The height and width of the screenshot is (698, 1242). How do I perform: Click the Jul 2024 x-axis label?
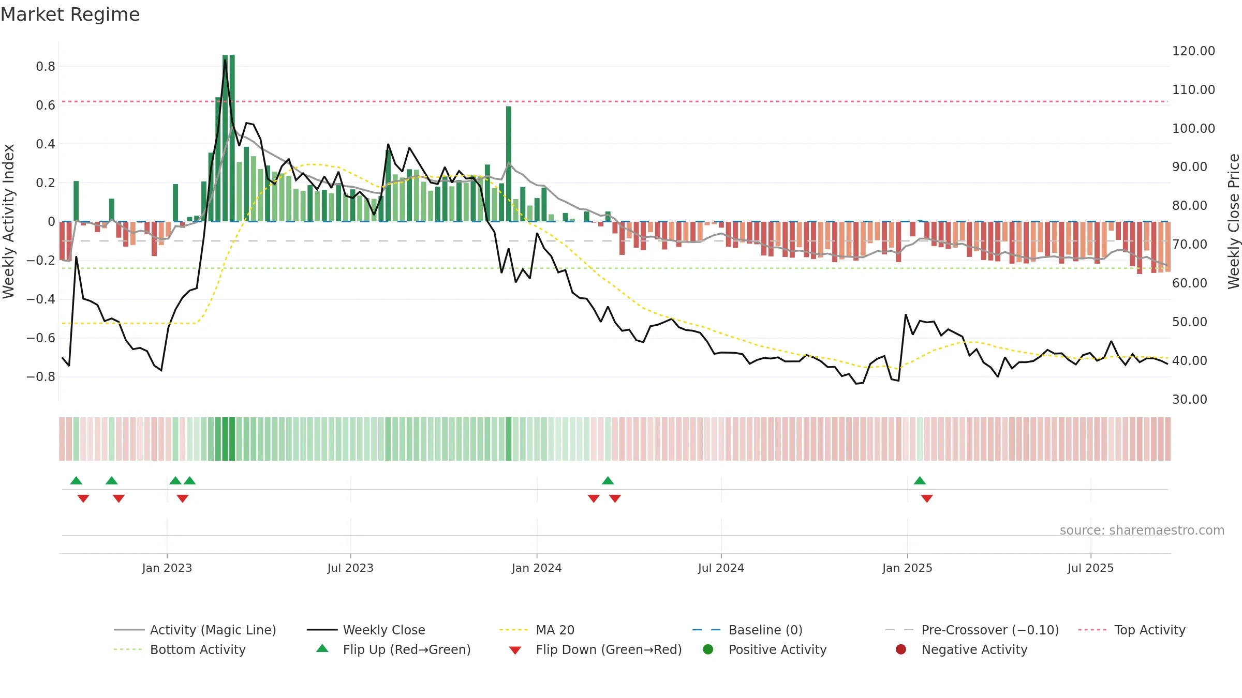pos(721,568)
